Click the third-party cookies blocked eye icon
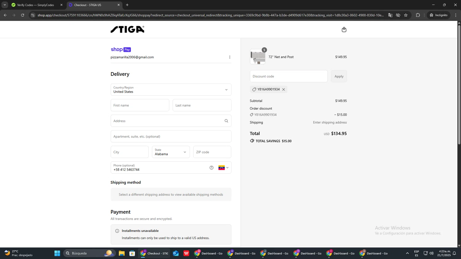This screenshot has width=461, height=259. (398, 15)
